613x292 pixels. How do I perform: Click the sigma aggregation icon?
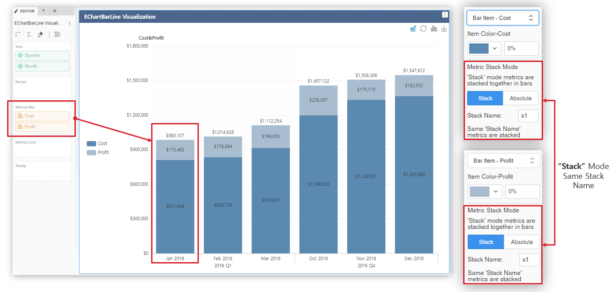29,33
